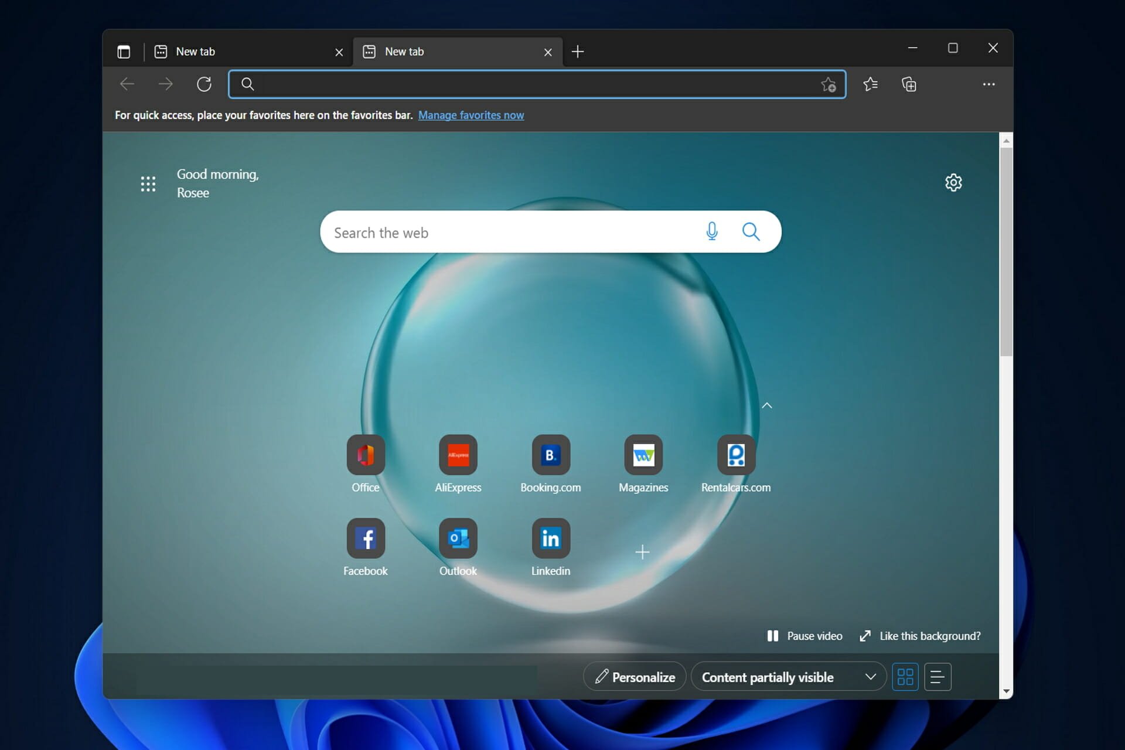
Task: Open the Outlook quick link
Action: click(x=458, y=547)
